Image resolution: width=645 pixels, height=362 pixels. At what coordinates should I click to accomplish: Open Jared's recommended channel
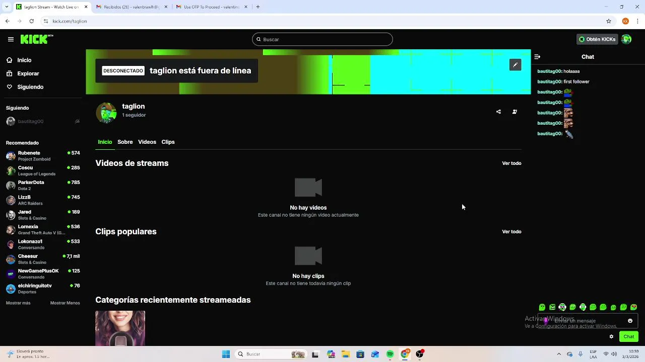[x=43, y=215]
